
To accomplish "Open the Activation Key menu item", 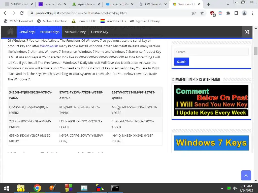I will pos(75,32).
